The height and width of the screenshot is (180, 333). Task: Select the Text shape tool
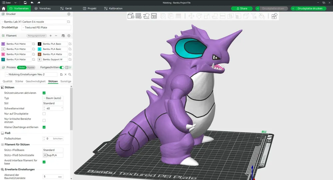(254, 16)
